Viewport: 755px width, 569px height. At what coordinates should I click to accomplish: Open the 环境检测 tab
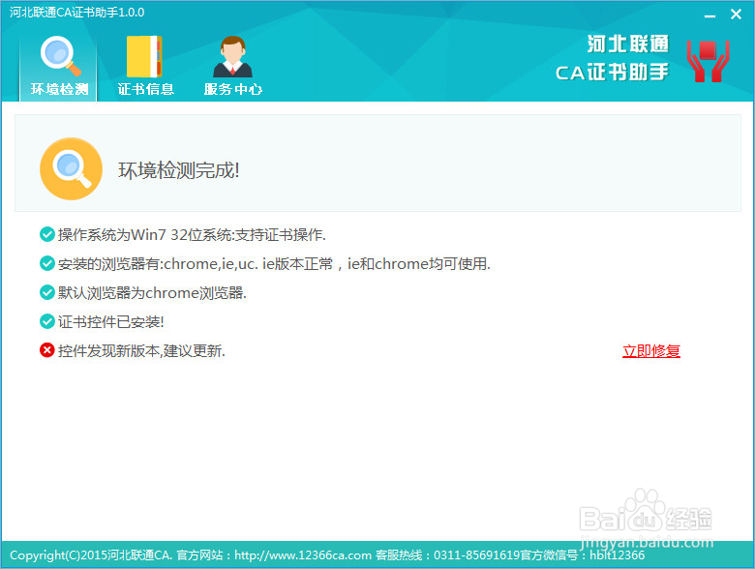pos(58,67)
